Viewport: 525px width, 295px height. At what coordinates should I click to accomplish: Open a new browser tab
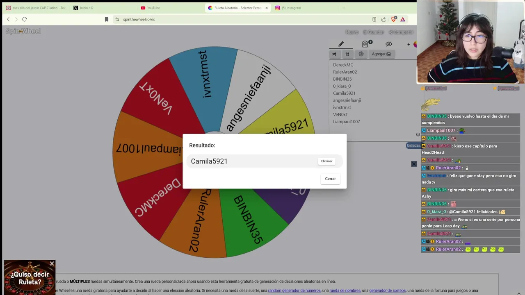pyautogui.click(x=344, y=8)
